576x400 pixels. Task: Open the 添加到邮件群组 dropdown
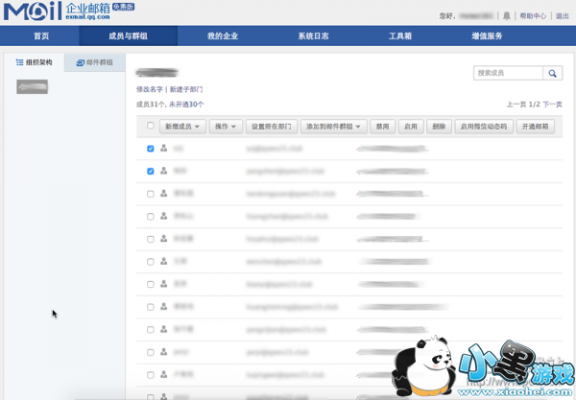point(333,126)
